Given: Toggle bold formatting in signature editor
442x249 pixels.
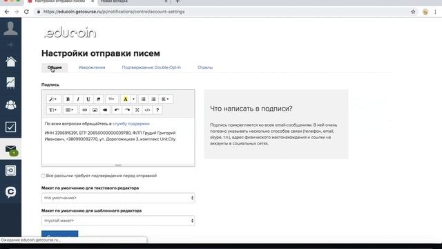Looking at the screenshot, I should coord(68,99).
